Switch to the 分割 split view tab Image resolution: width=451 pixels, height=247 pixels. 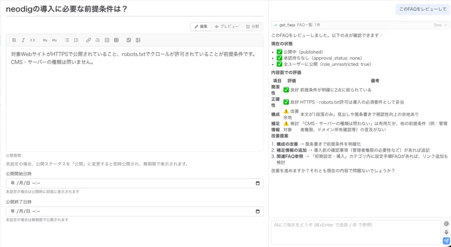[253, 27]
